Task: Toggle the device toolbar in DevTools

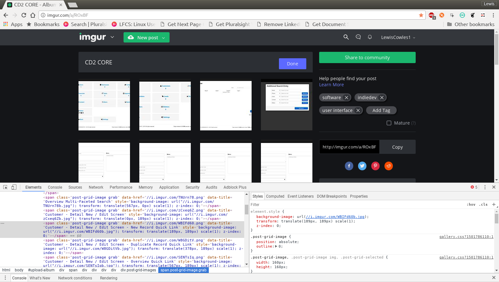Action: (14, 187)
